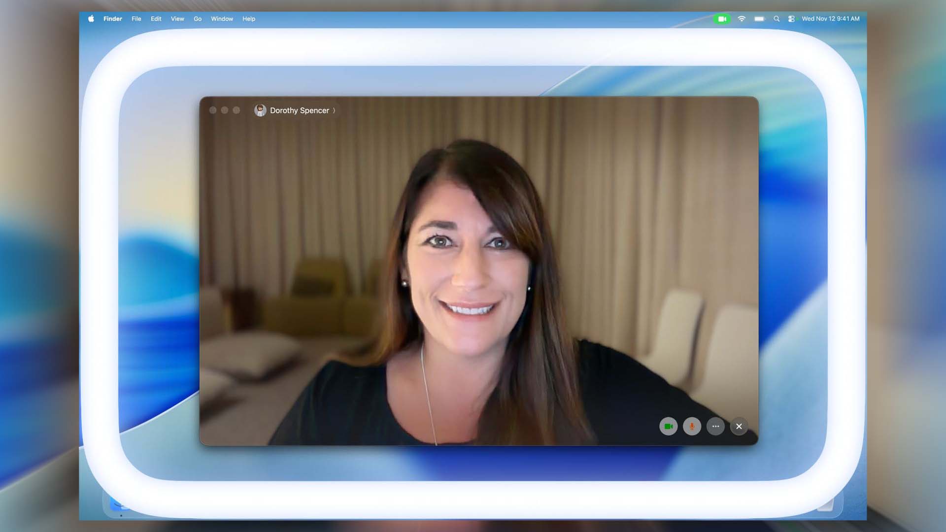
Task: Open the Wi-Fi status icon
Action: [741, 19]
